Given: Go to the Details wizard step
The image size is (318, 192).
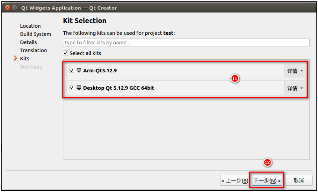Looking at the screenshot, I should pos(28,42).
